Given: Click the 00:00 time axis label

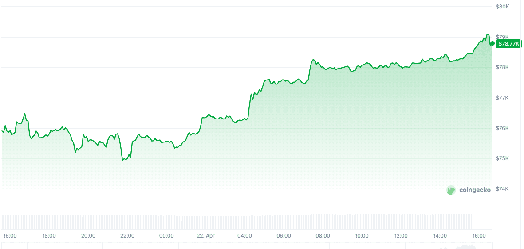Looking at the screenshot, I should [166, 236].
